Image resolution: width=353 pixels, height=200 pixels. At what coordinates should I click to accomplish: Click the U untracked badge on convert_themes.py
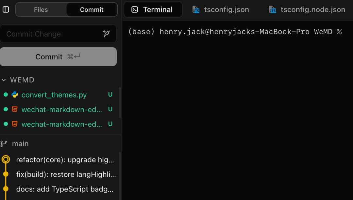110,95
